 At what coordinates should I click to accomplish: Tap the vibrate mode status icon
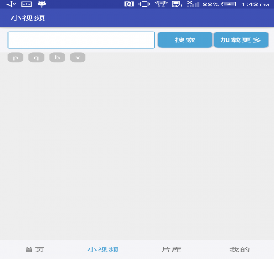pyautogui.click(x=144, y=4)
